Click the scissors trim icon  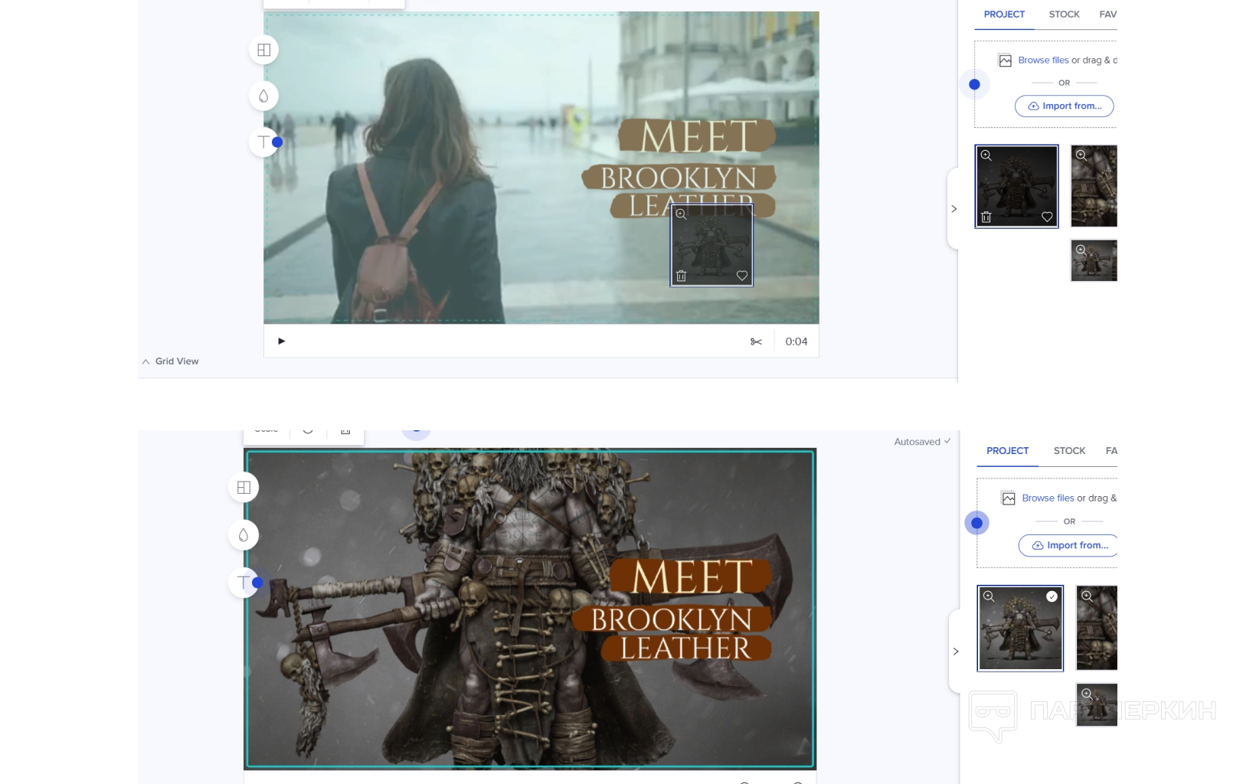[756, 341]
